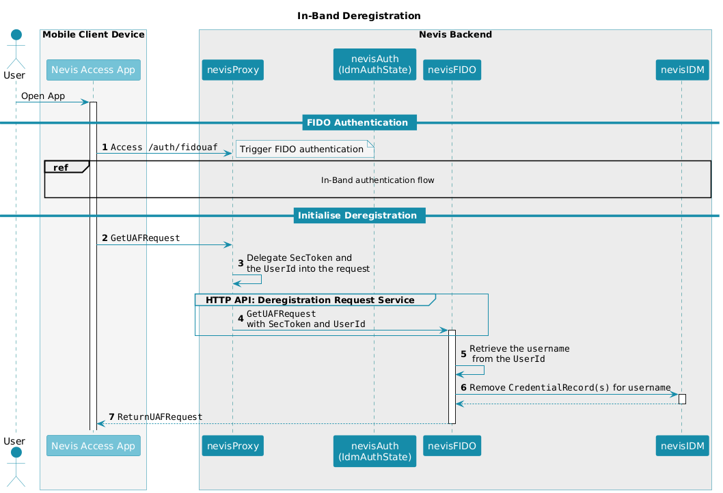Click the top User label

click(14, 75)
